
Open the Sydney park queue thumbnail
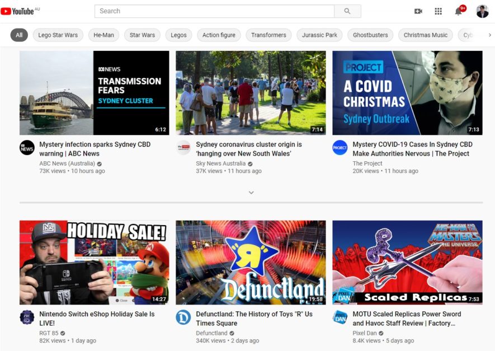point(251,93)
